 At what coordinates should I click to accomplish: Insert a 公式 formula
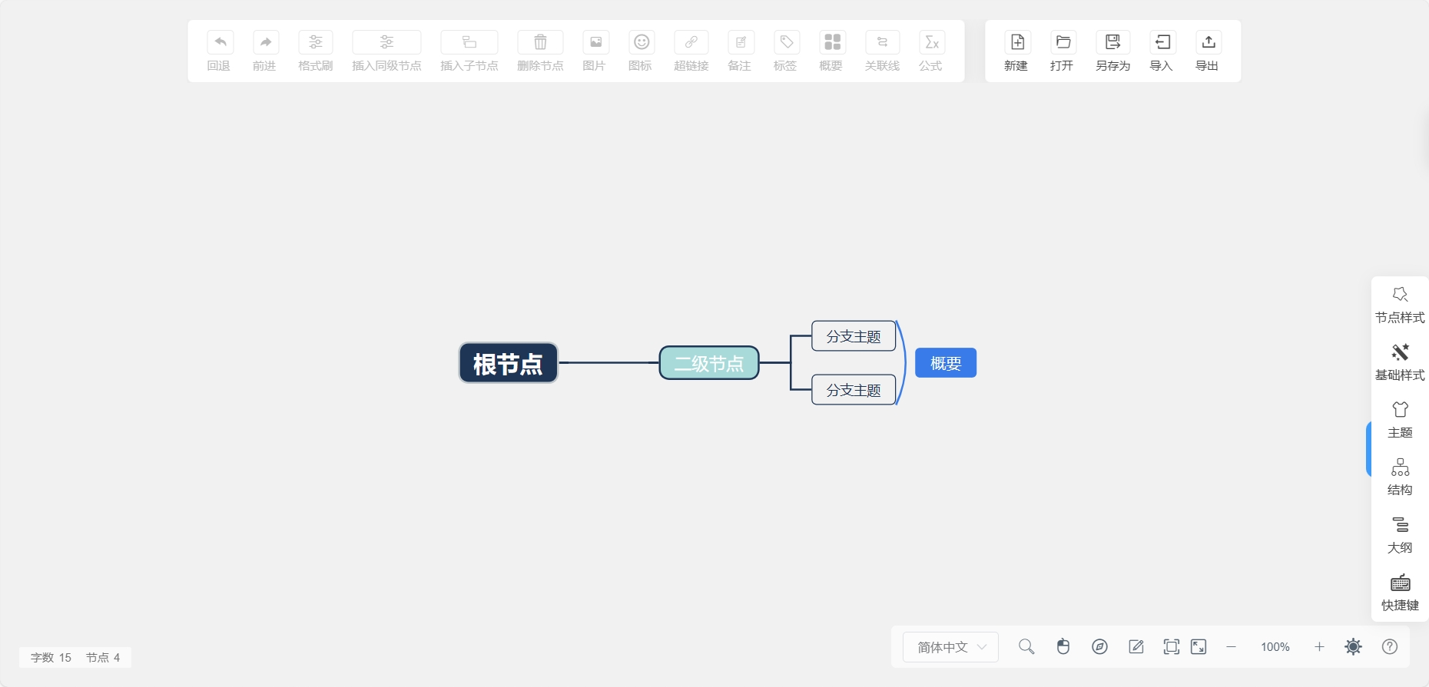point(932,42)
